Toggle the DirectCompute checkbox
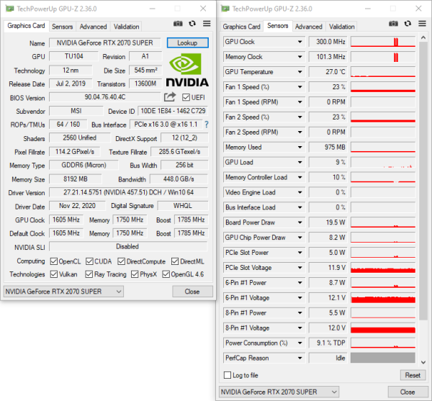This screenshot has width=432, height=401. (x=121, y=261)
